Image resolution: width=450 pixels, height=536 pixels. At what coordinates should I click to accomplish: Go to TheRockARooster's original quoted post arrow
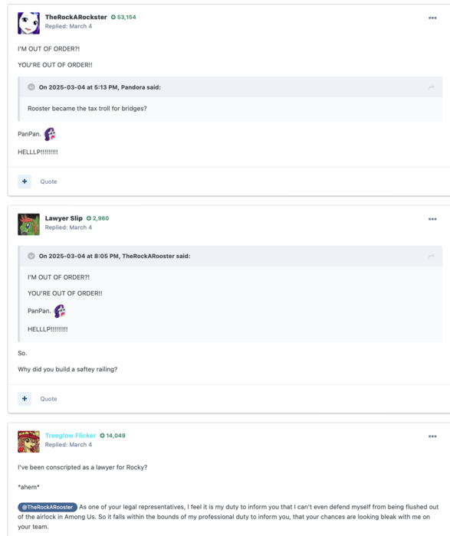[431, 256]
